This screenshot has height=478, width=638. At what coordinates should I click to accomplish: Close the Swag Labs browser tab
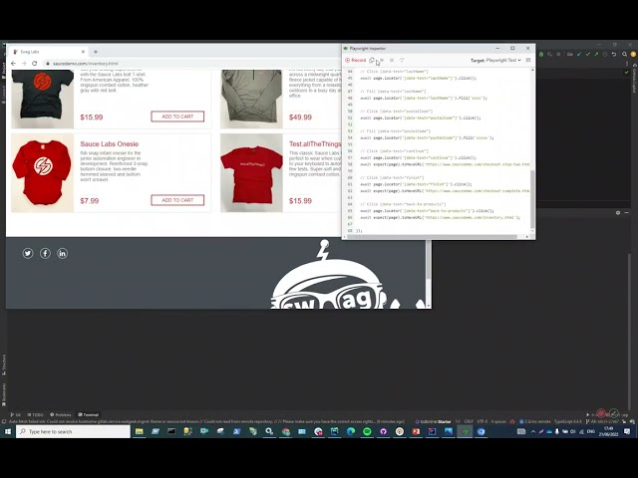(83, 52)
